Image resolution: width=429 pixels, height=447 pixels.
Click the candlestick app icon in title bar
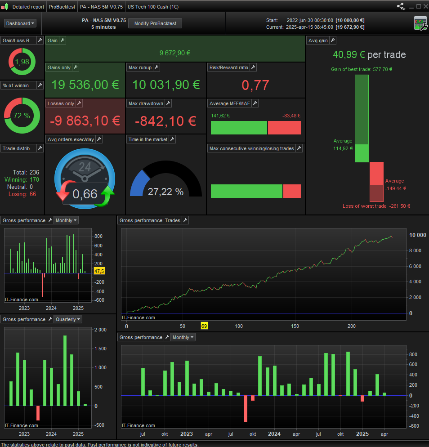[x=4, y=7]
